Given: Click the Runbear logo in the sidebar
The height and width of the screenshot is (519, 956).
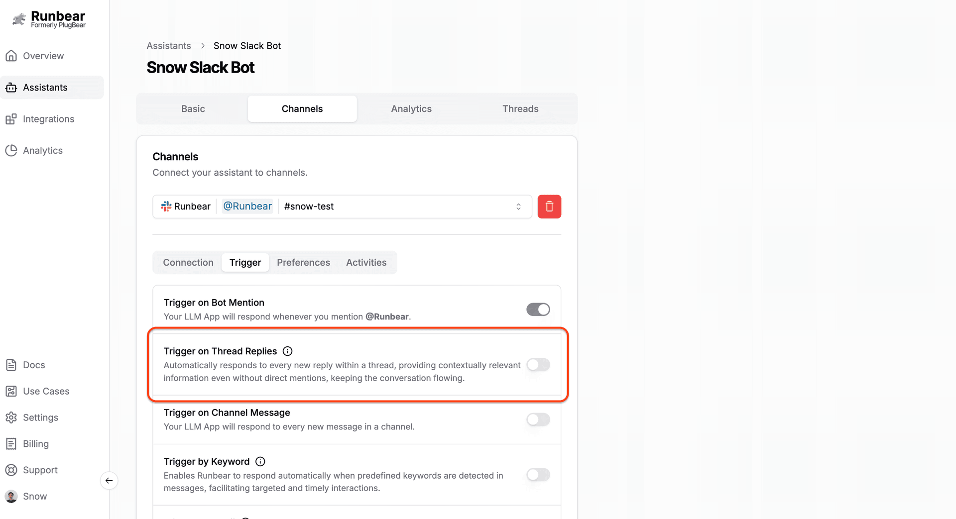Looking at the screenshot, I should (49, 19).
